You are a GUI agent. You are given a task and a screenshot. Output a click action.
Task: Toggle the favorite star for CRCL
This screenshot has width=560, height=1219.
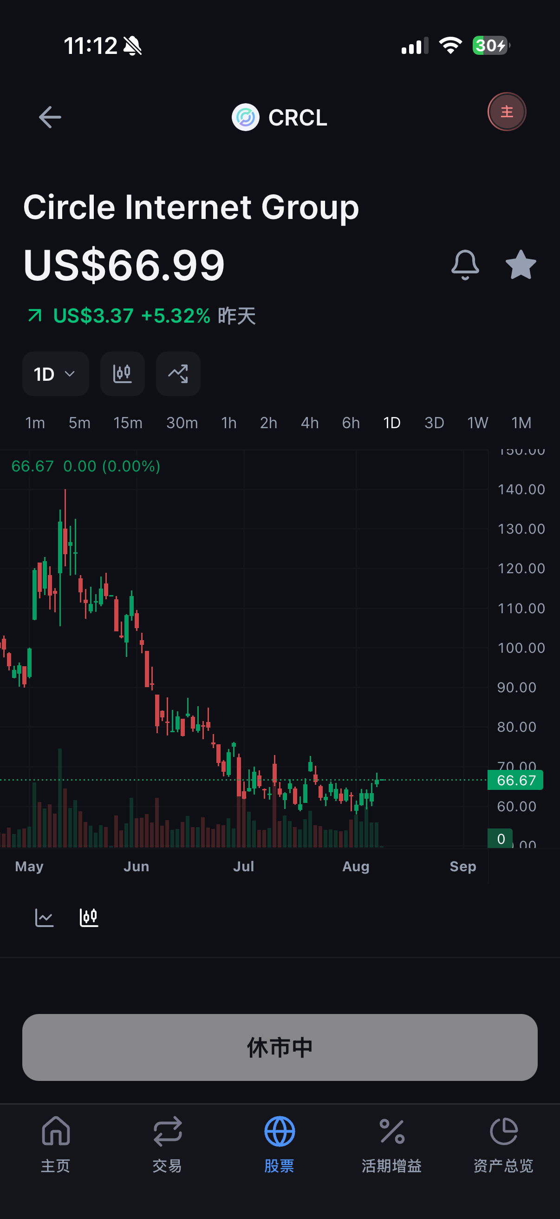[521, 265]
